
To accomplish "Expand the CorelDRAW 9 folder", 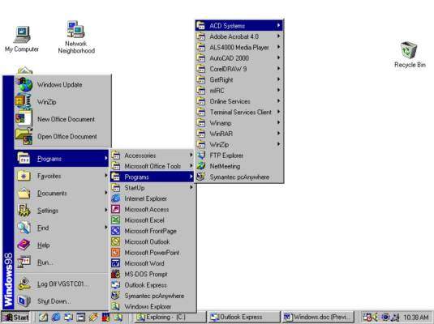I will pos(239,69).
